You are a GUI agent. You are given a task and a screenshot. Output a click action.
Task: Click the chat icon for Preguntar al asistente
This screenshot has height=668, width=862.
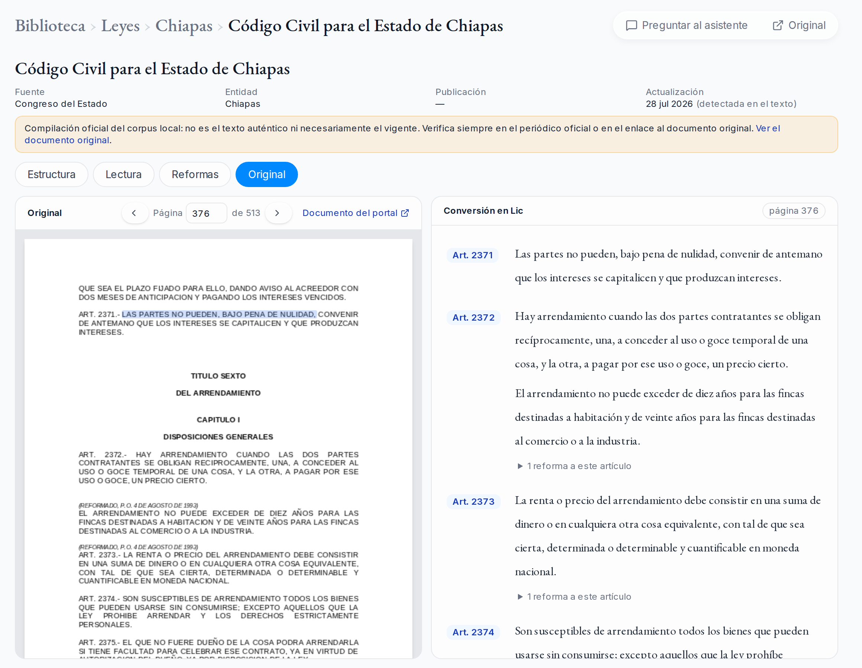[x=632, y=26]
